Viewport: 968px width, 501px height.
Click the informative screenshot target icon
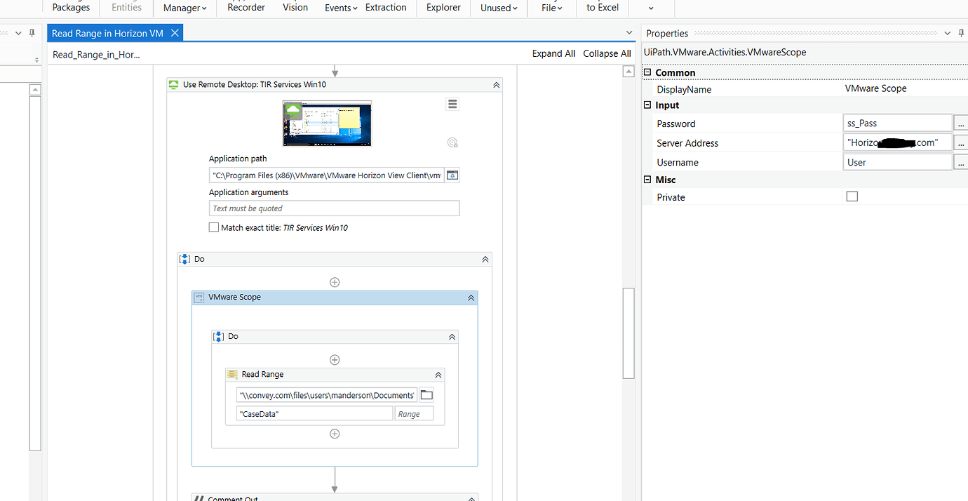pos(452,142)
